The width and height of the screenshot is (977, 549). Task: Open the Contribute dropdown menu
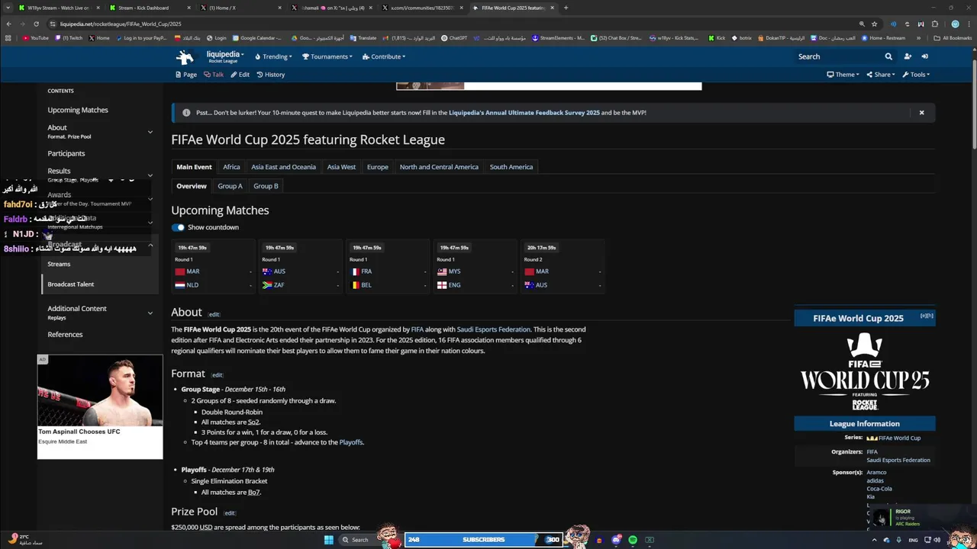click(384, 56)
